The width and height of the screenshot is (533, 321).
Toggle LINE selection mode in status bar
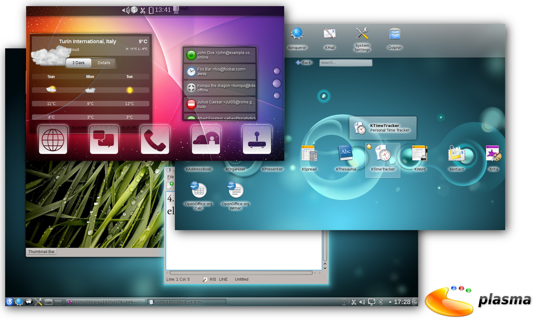(x=223, y=279)
